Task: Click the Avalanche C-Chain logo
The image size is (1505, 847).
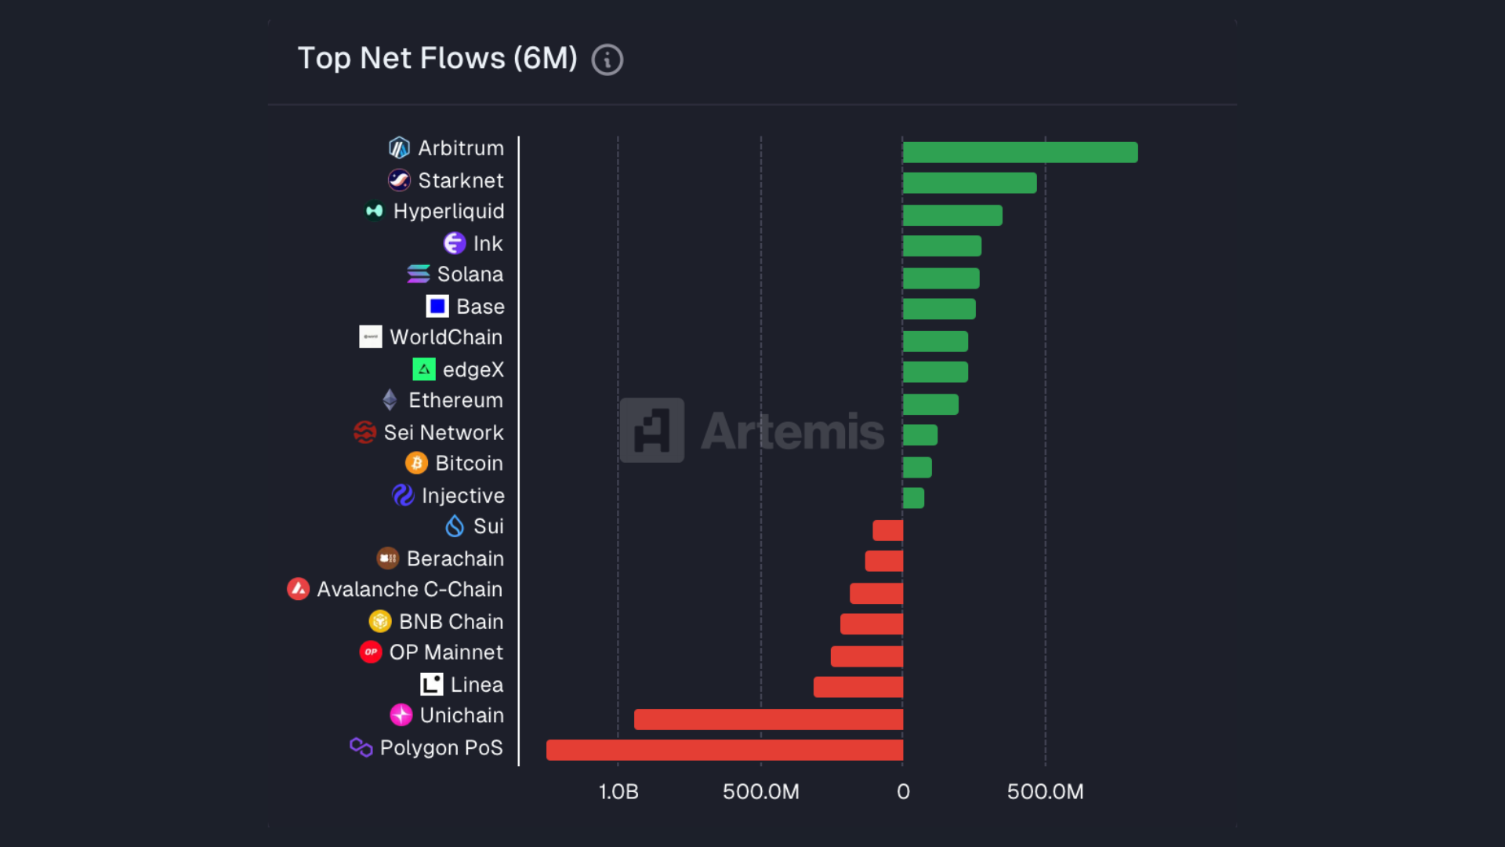Action: 298,589
